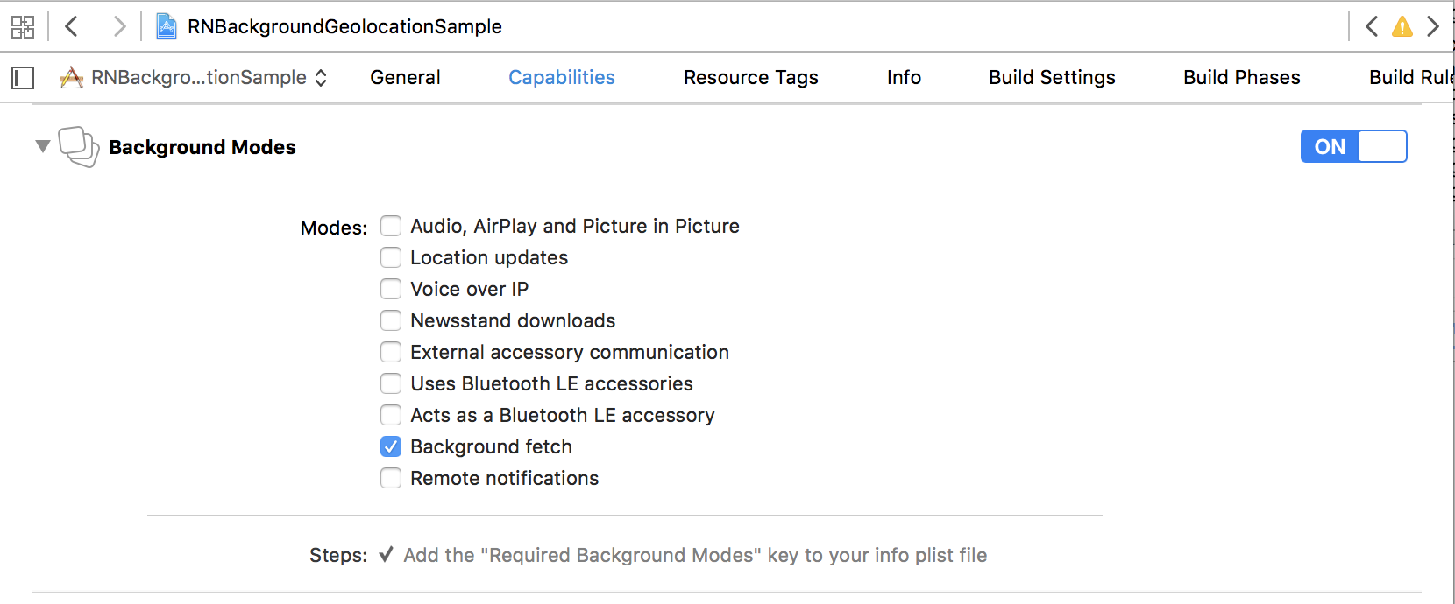Image resolution: width=1455 pixels, height=604 pixels.
Task: Jump to previous issue arrow
Action: [1372, 26]
